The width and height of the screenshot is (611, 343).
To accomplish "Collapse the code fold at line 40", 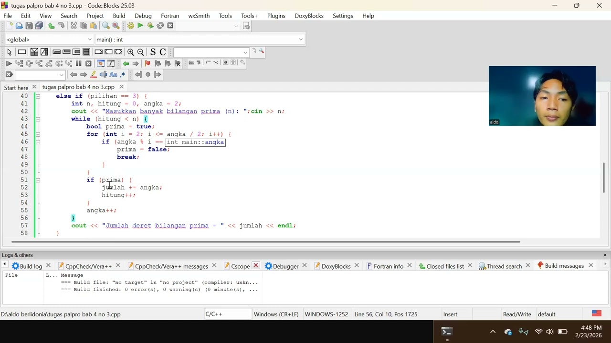I will (x=38, y=96).
